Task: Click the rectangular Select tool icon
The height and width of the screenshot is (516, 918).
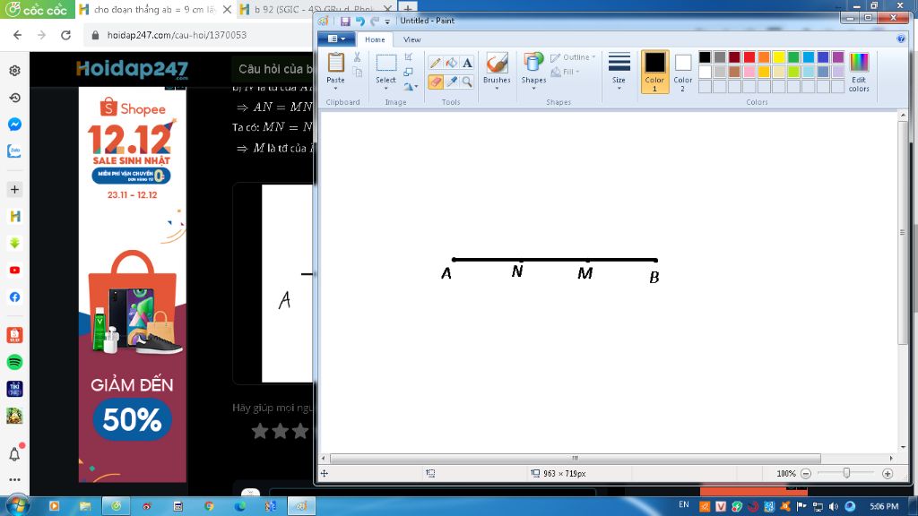Action: coord(385,64)
